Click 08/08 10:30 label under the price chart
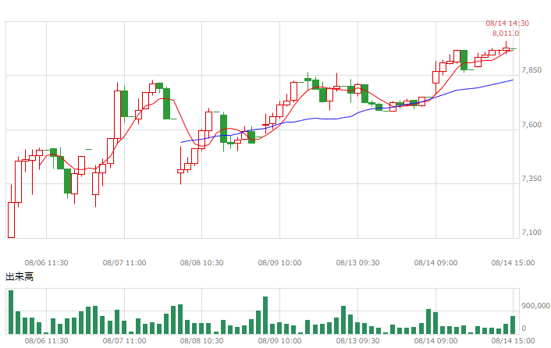This screenshot has width=551, height=348. (x=201, y=263)
